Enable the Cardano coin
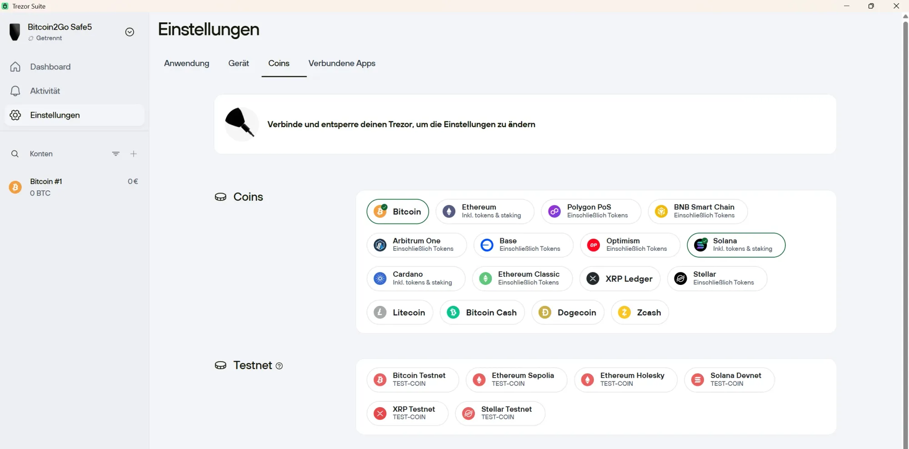 tap(416, 279)
